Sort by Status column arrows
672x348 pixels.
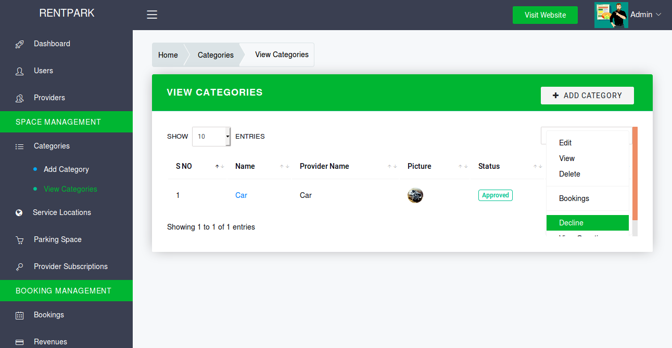[538, 166]
